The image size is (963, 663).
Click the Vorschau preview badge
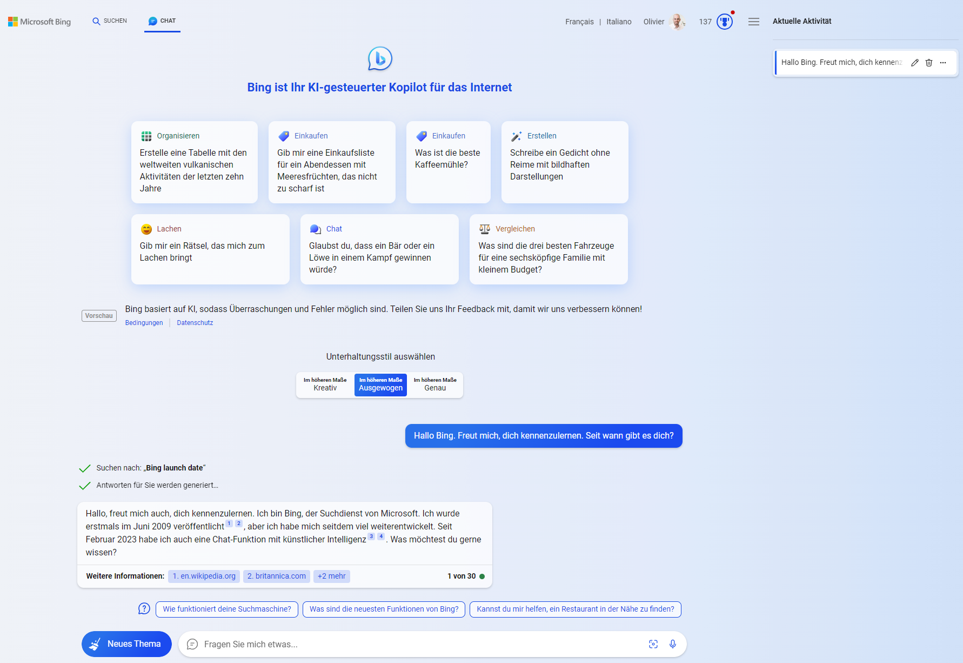click(99, 316)
